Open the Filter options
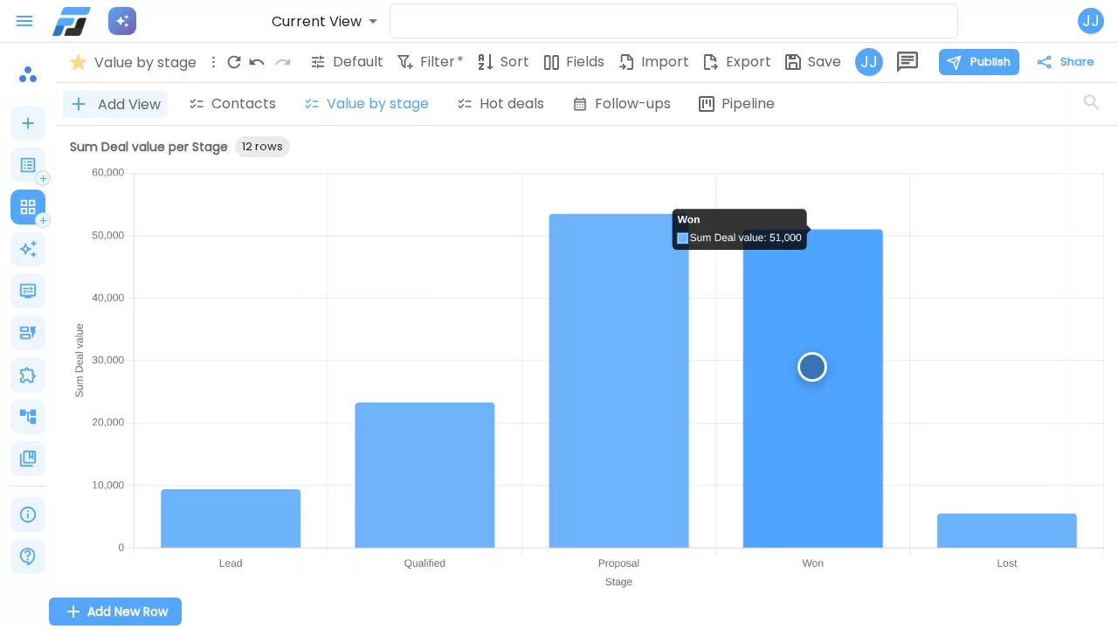1118x629 pixels. 430,62
